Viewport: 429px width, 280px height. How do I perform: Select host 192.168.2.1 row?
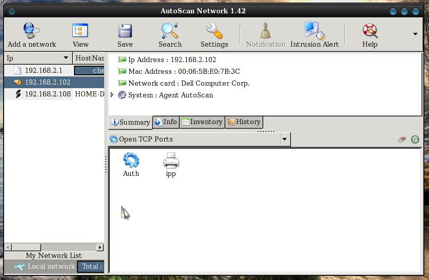[54, 70]
